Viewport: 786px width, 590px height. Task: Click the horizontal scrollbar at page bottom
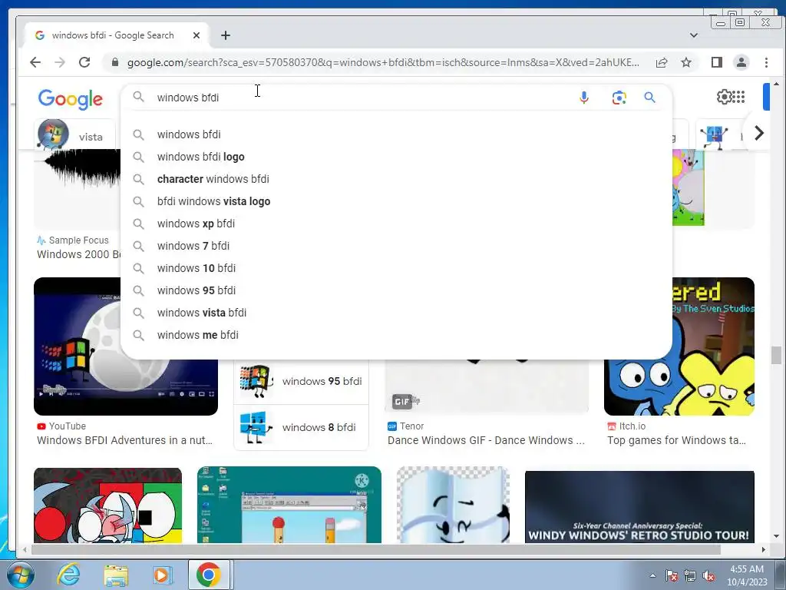point(376,550)
